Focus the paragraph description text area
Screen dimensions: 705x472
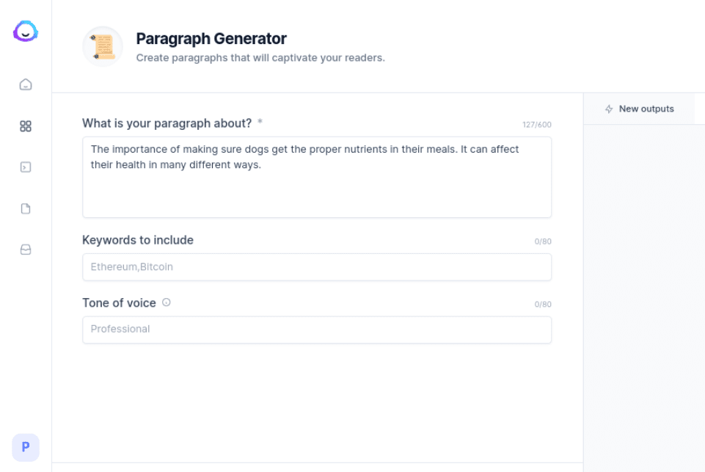click(x=317, y=177)
